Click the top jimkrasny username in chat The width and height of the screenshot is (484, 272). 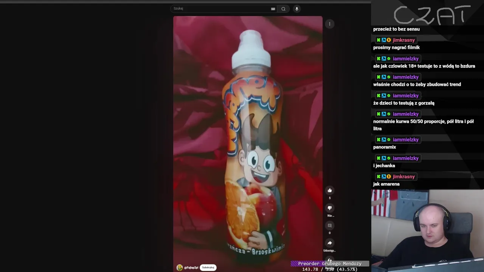tap(403, 40)
